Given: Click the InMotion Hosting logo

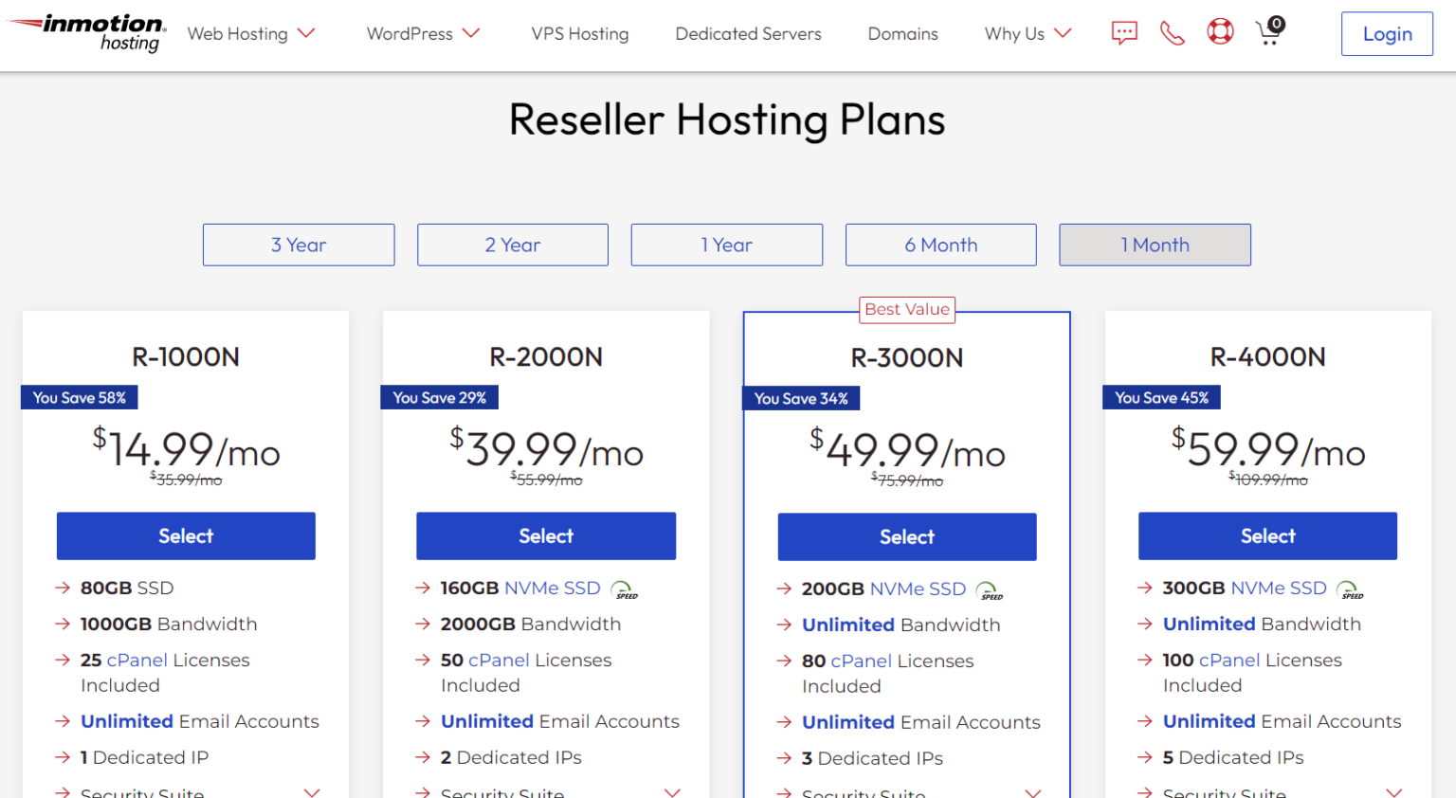Looking at the screenshot, I should (85, 31).
